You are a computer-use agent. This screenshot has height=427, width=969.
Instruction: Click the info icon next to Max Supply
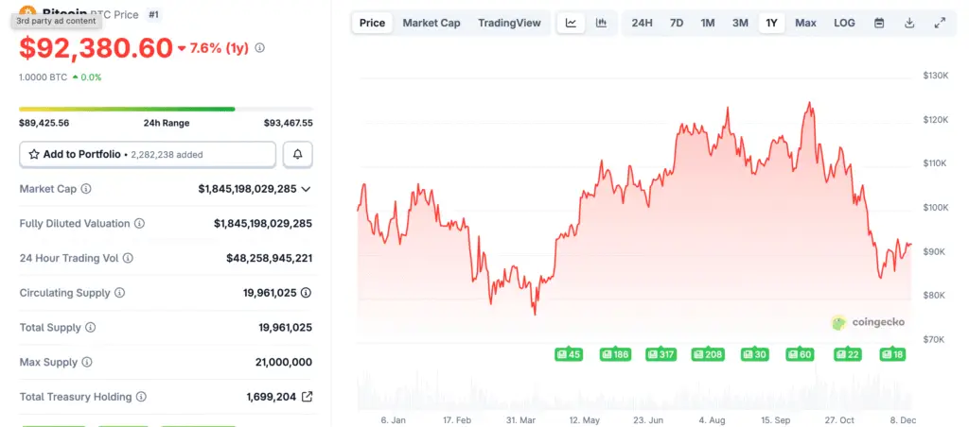(x=86, y=363)
